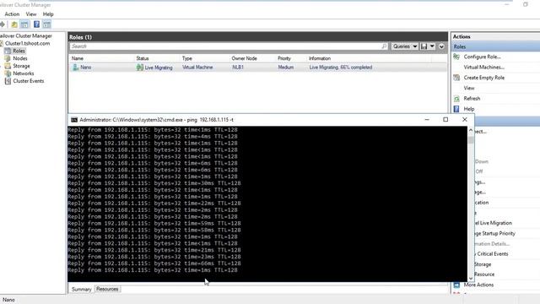540x304 pixels.
Task: Sort by Priority column header
Action: tap(284, 58)
